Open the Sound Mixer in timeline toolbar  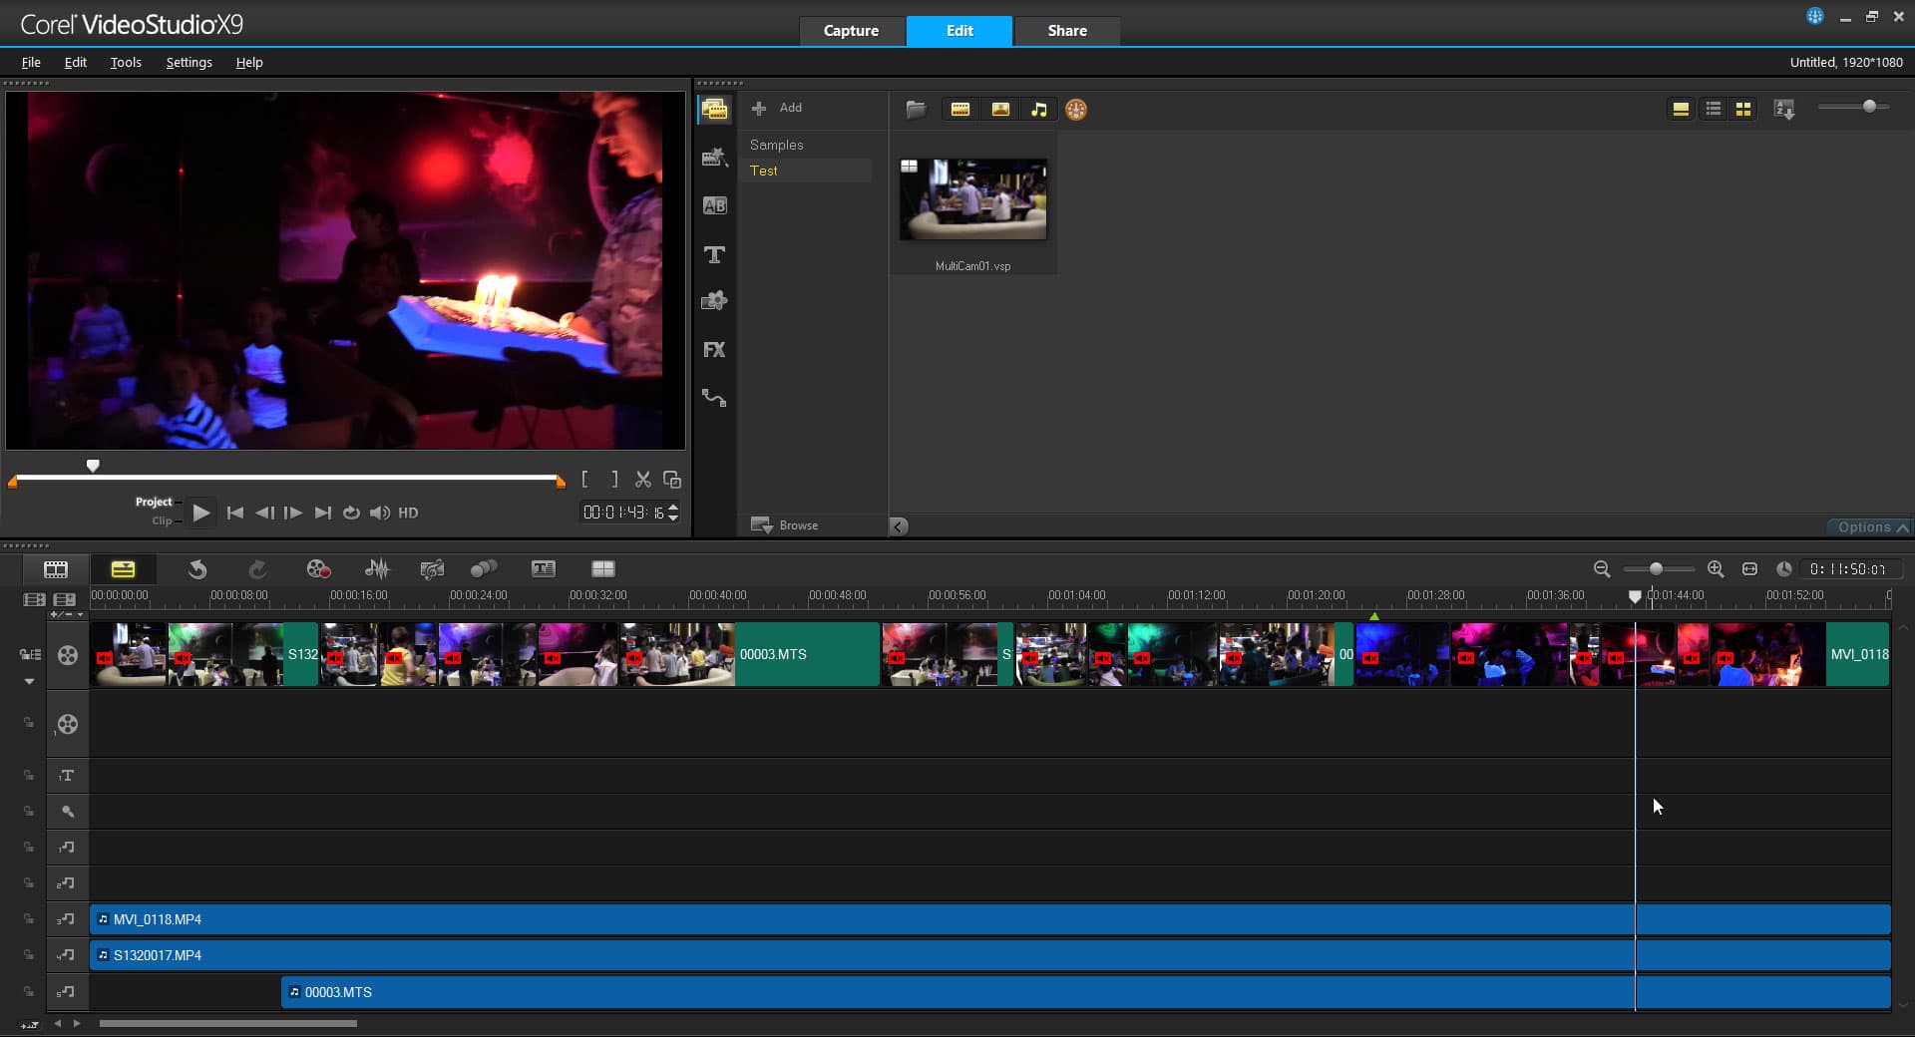point(377,568)
